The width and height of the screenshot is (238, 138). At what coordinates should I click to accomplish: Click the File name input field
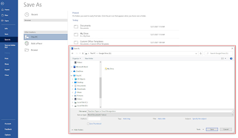(160, 111)
